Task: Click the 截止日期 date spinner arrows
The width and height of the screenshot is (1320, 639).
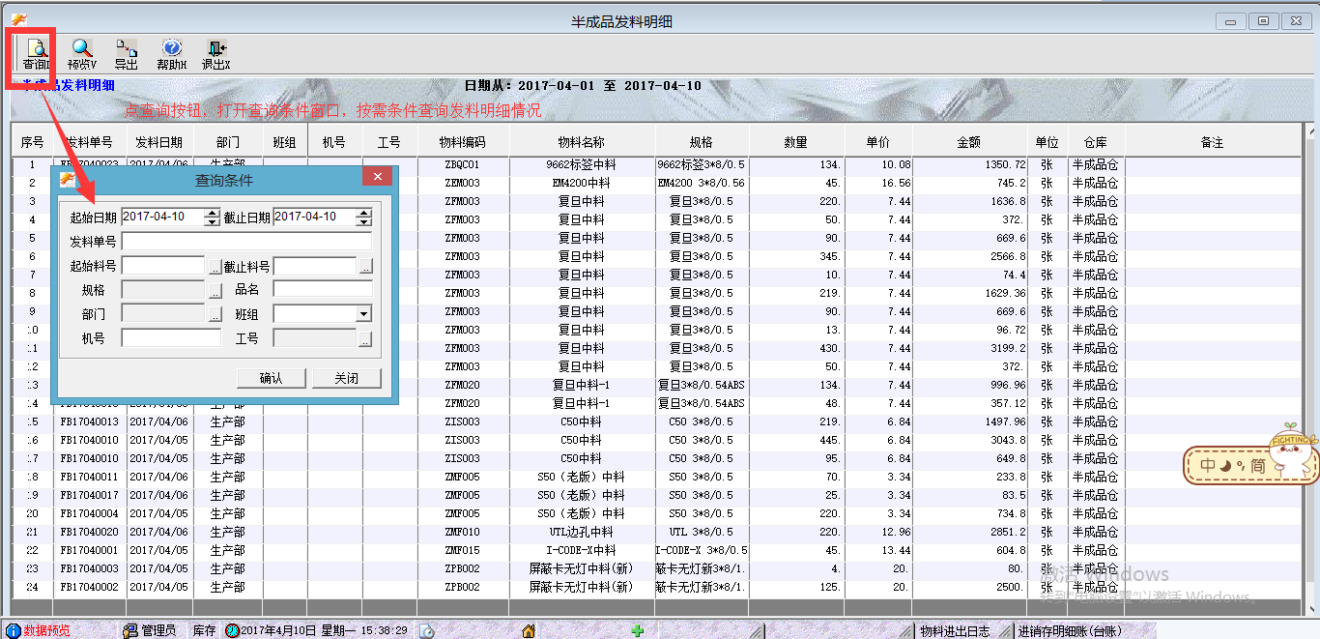Action: click(363, 218)
